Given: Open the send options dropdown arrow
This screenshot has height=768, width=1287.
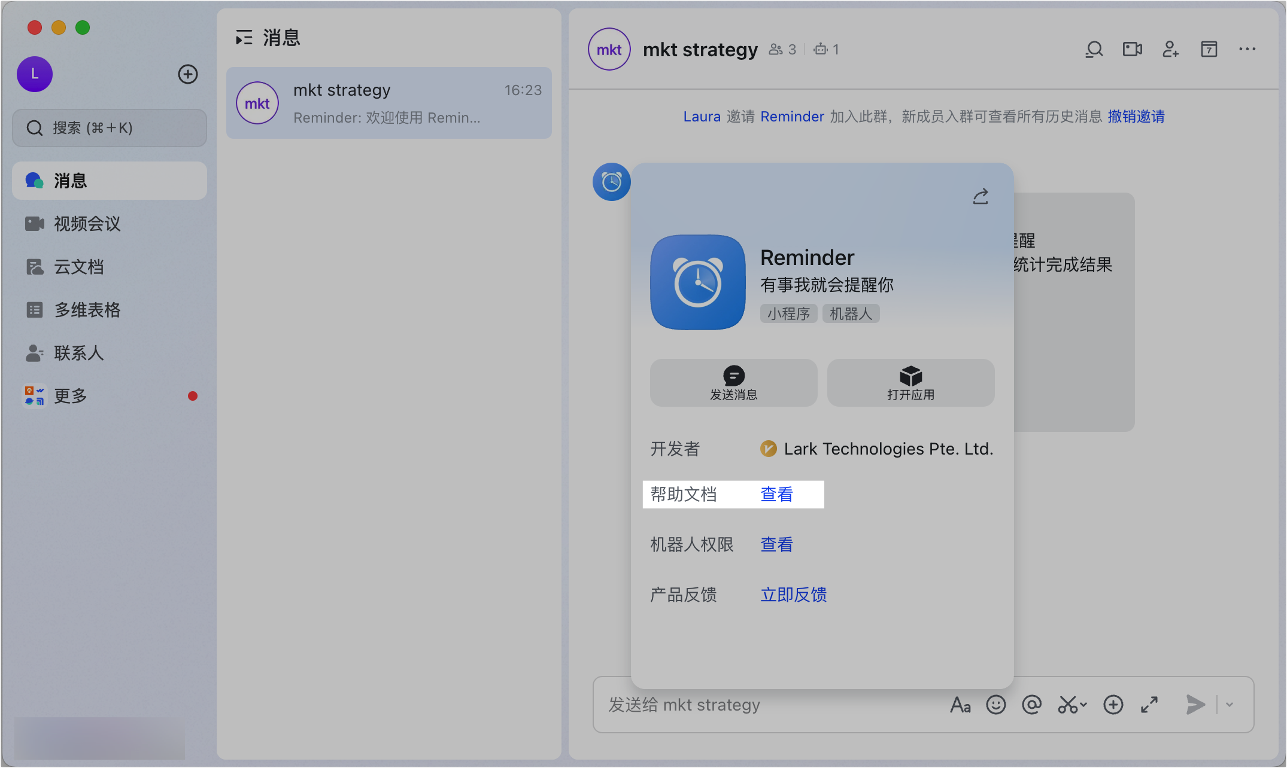Looking at the screenshot, I should (x=1230, y=705).
